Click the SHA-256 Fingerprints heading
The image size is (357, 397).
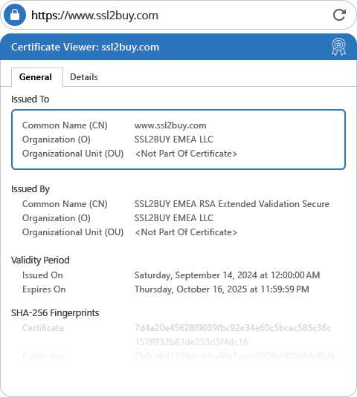pyautogui.click(x=55, y=313)
